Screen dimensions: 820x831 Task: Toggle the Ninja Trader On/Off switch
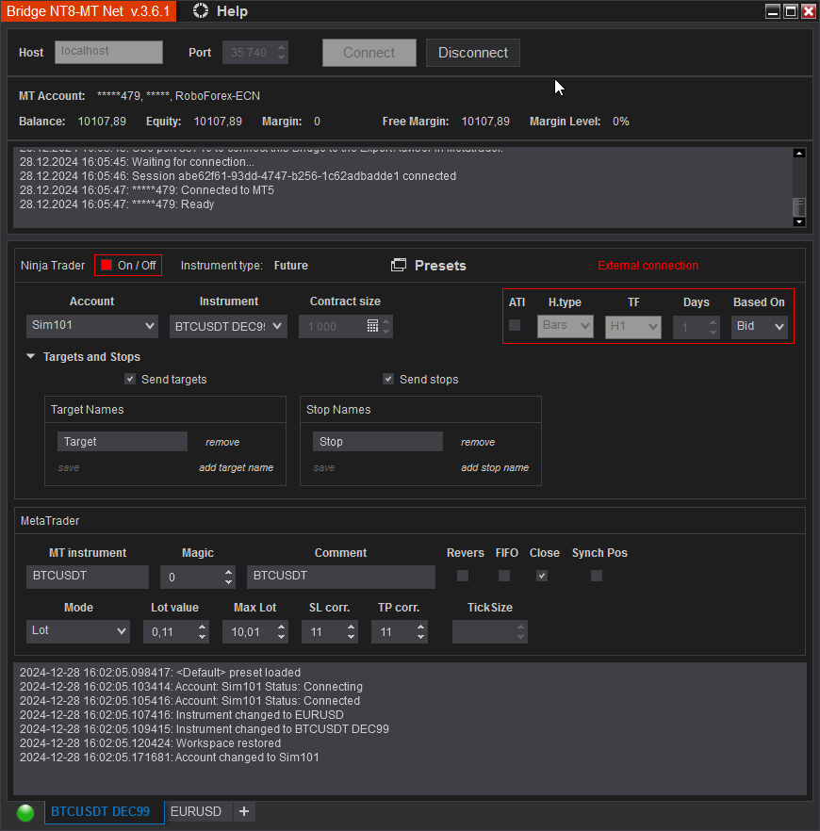128,266
